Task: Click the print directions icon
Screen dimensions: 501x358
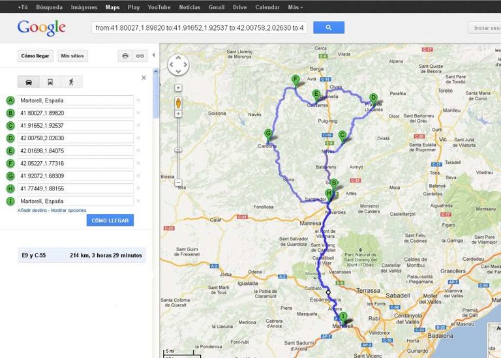Action: 125,56
